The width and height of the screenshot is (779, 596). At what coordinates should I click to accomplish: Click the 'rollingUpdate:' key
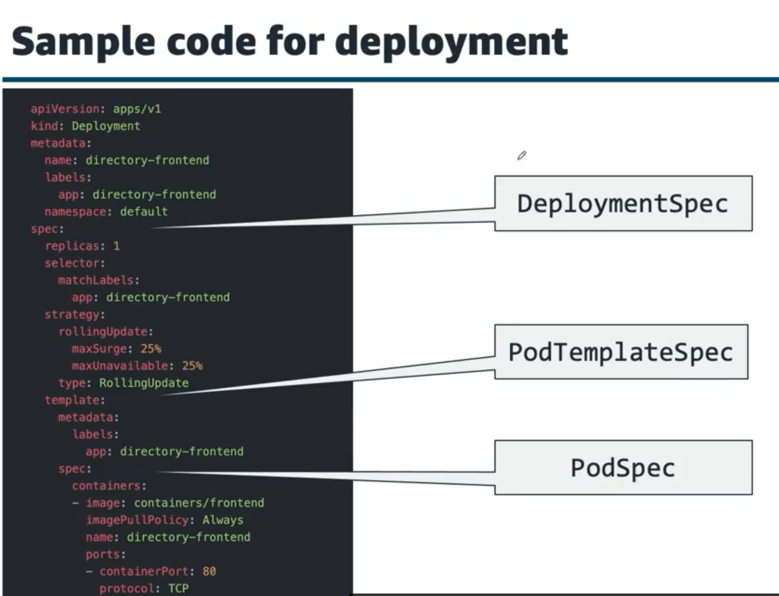coord(106,332)
